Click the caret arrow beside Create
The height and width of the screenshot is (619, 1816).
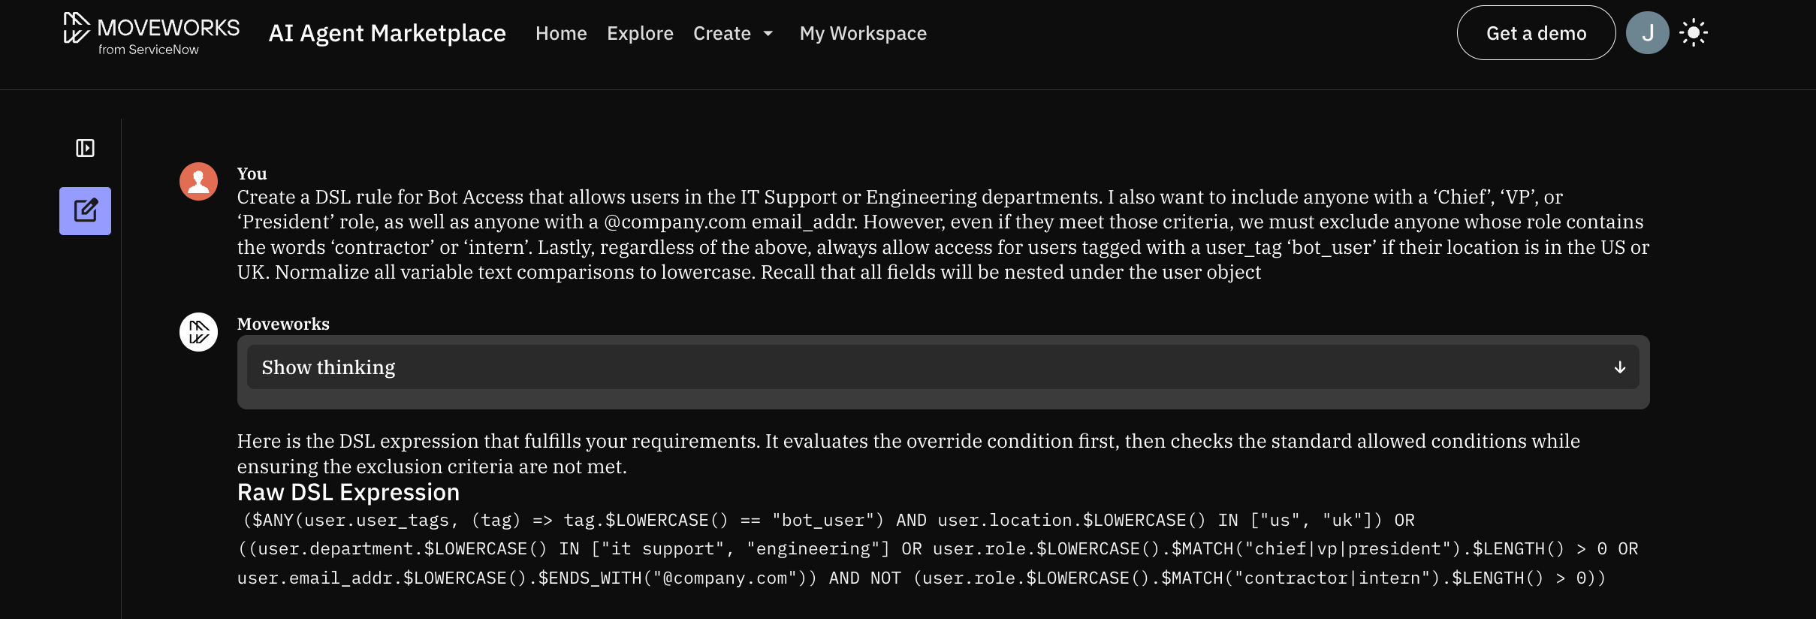[x=768, y=33]
